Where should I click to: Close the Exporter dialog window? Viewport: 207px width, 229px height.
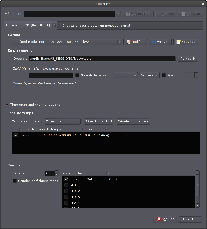pos(203,4)
